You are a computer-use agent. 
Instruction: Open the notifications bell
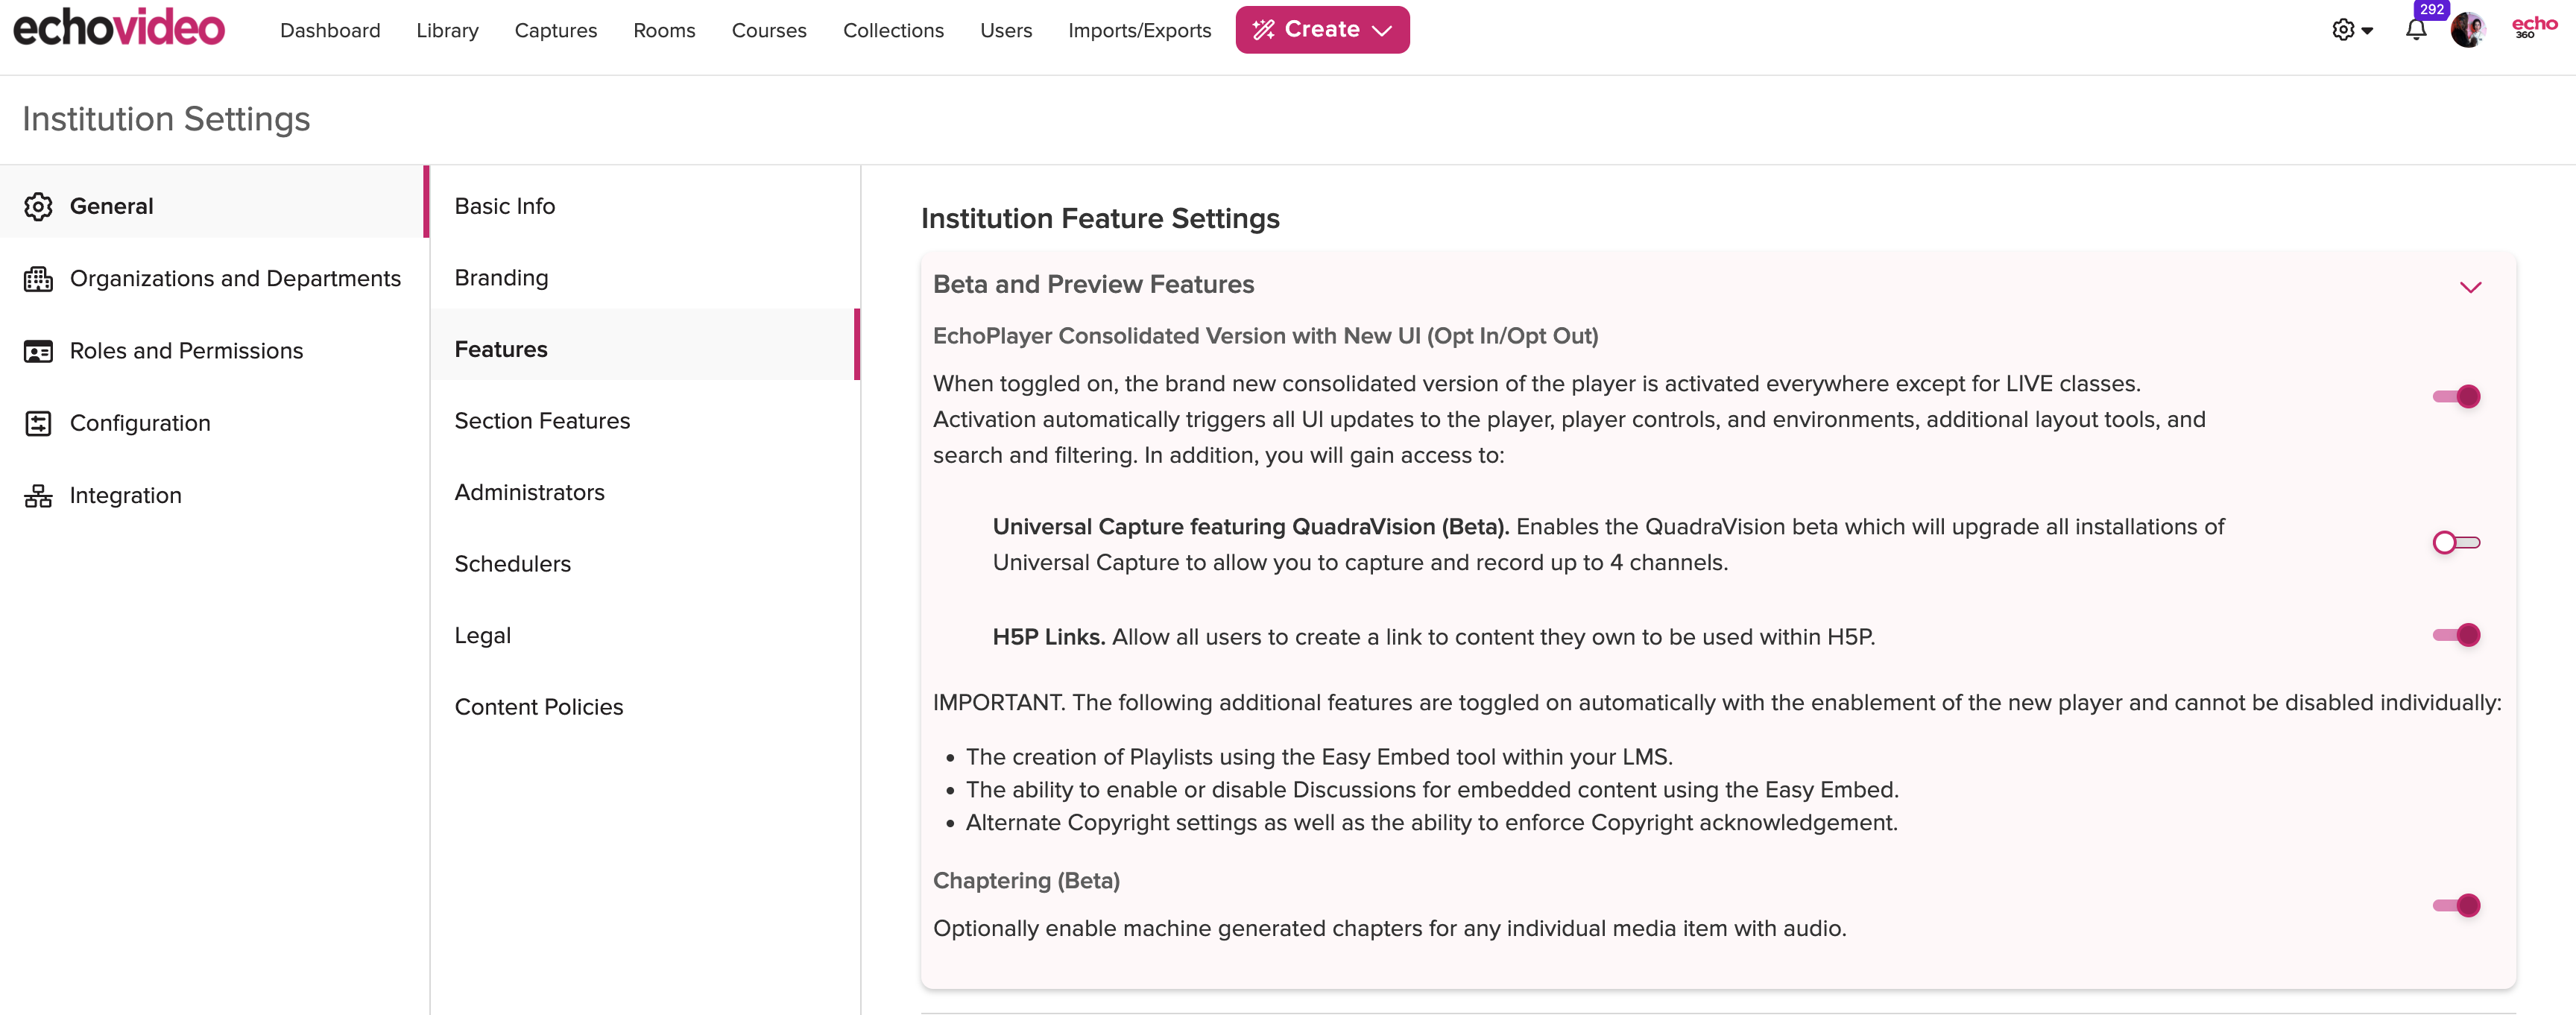click(2415, 30)
